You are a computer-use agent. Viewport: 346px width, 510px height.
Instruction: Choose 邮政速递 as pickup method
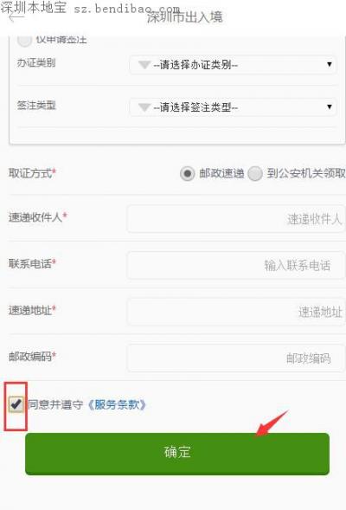coord(188,173)
